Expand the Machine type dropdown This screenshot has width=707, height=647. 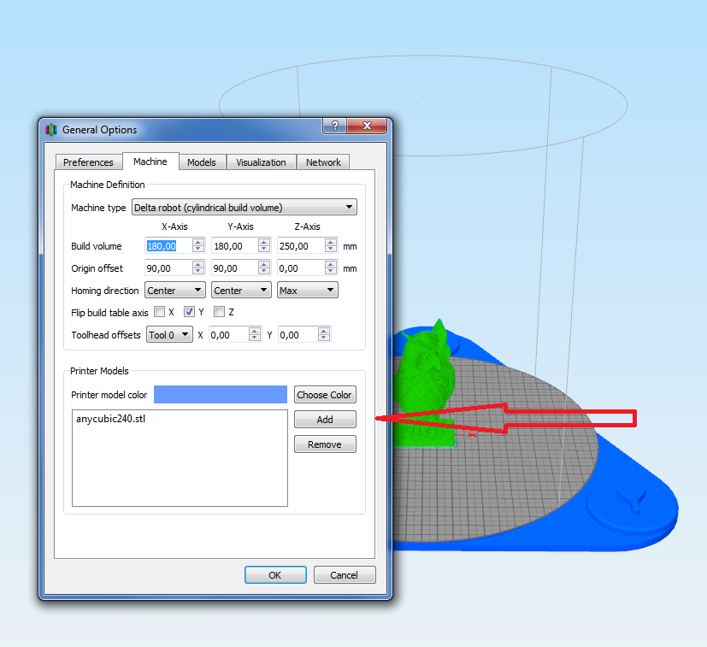pyautogui.click(x=244, y=208)
